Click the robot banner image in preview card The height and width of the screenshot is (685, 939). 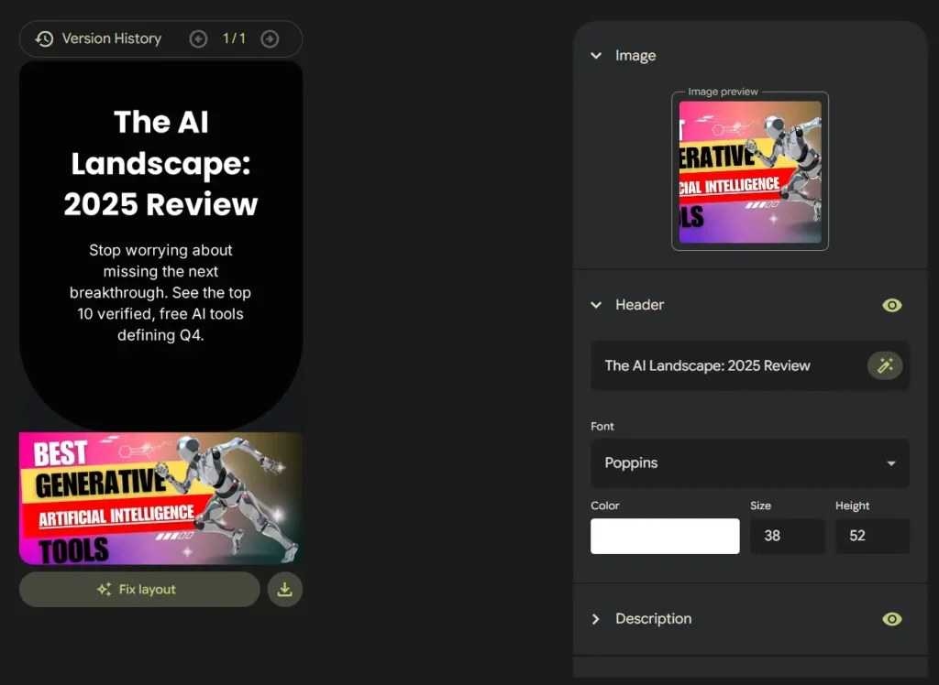[x=160, y=498]
